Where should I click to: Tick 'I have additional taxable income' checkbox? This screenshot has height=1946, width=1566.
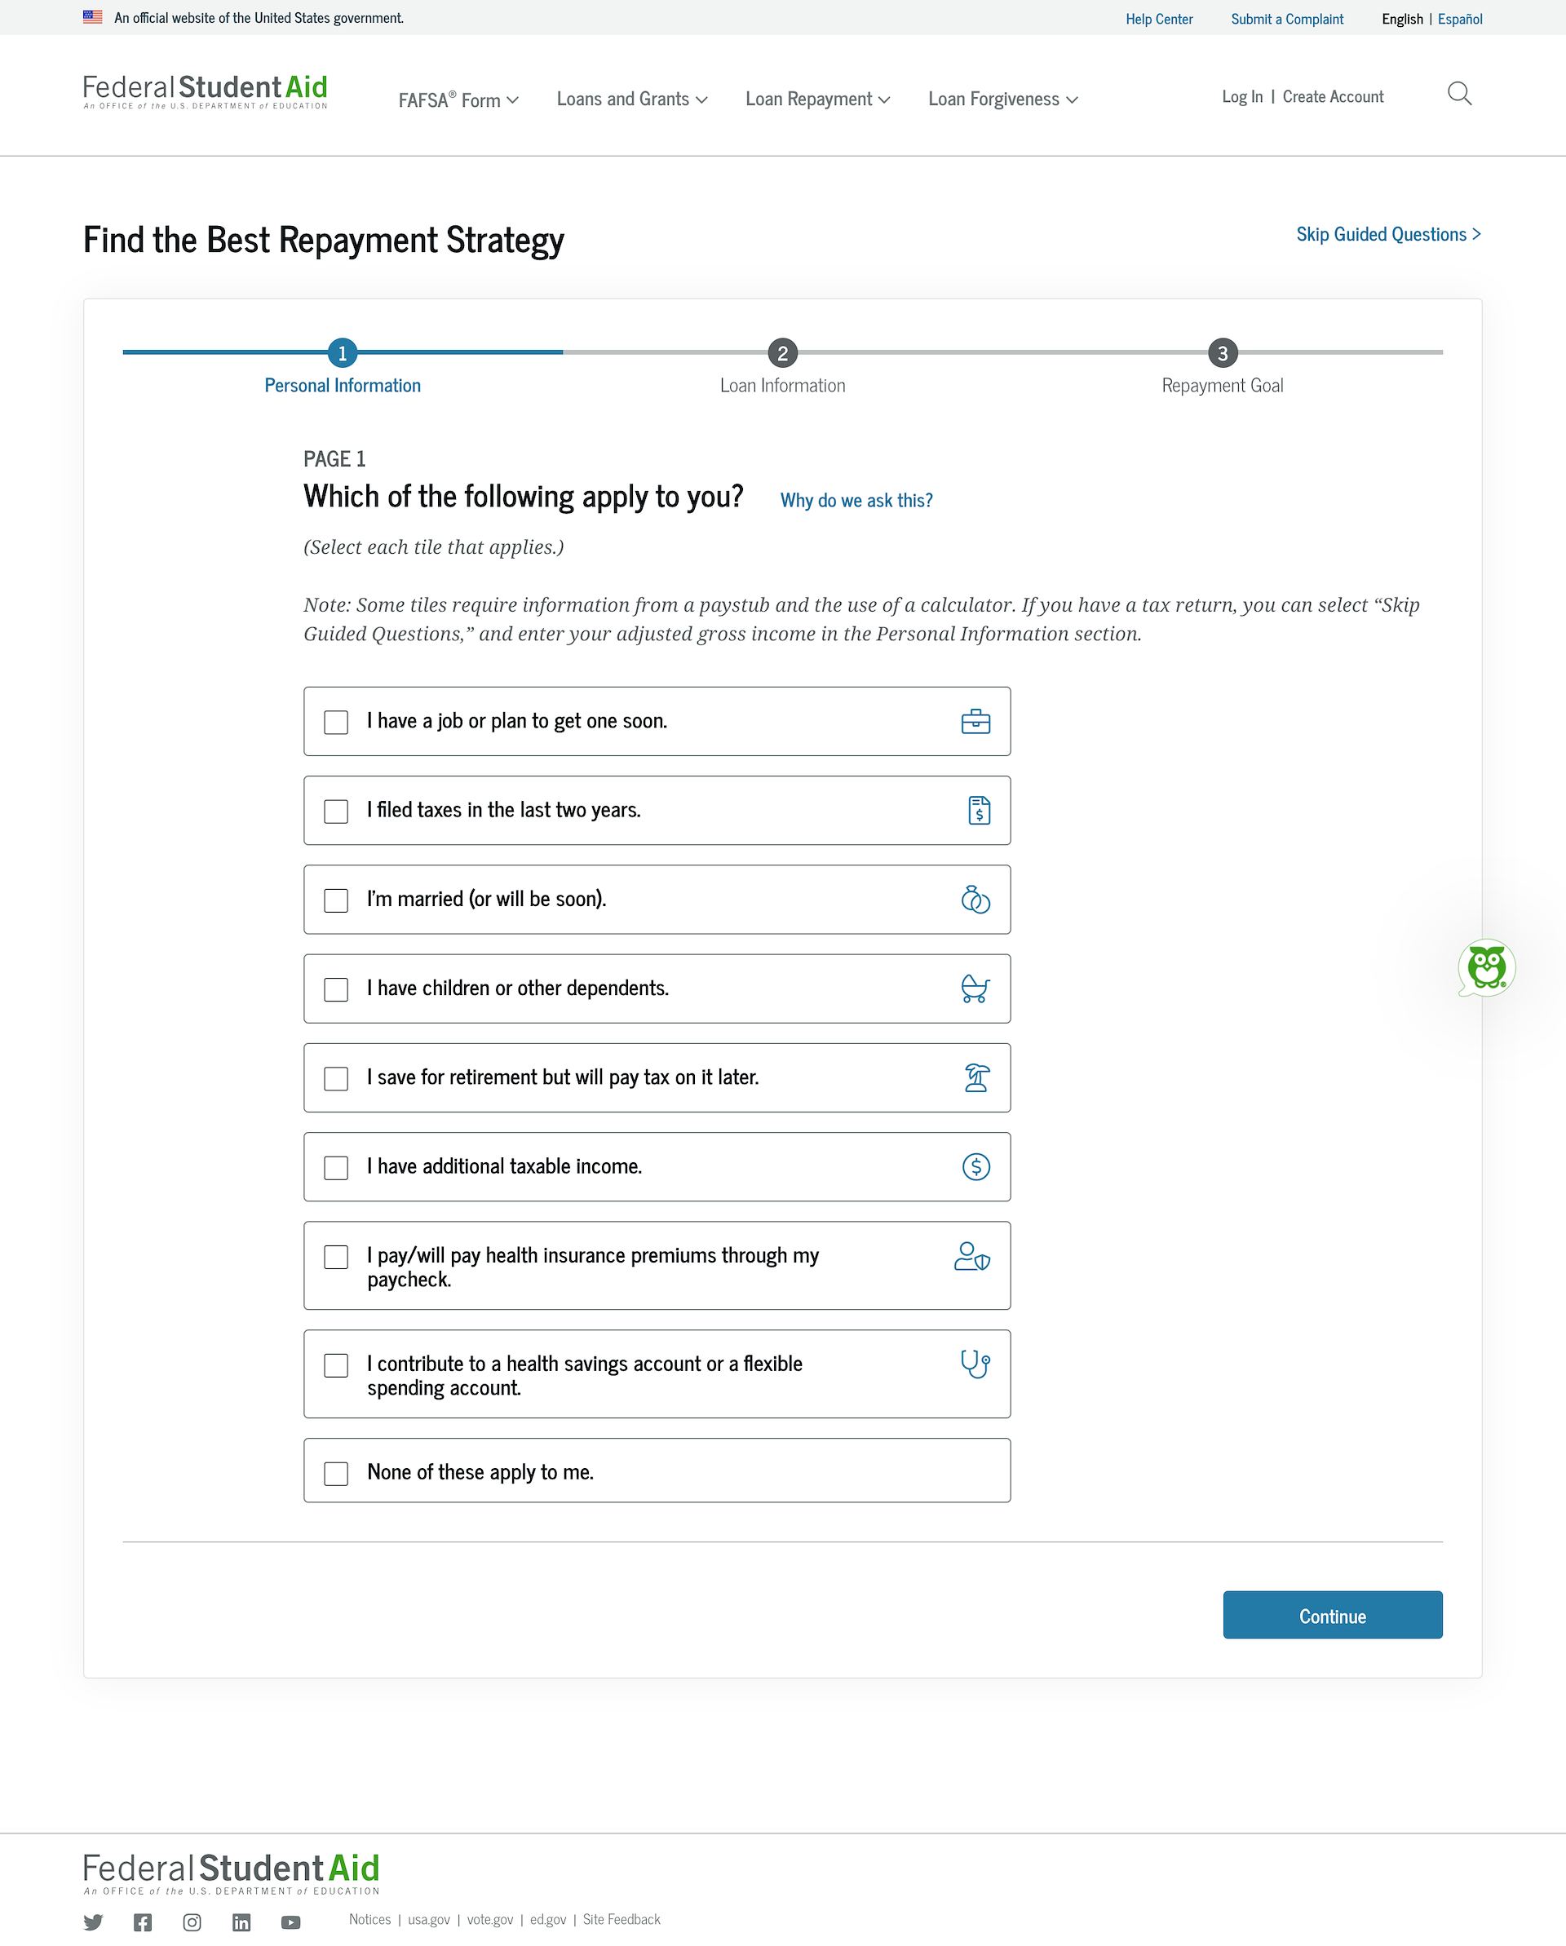coord(336,1167)
